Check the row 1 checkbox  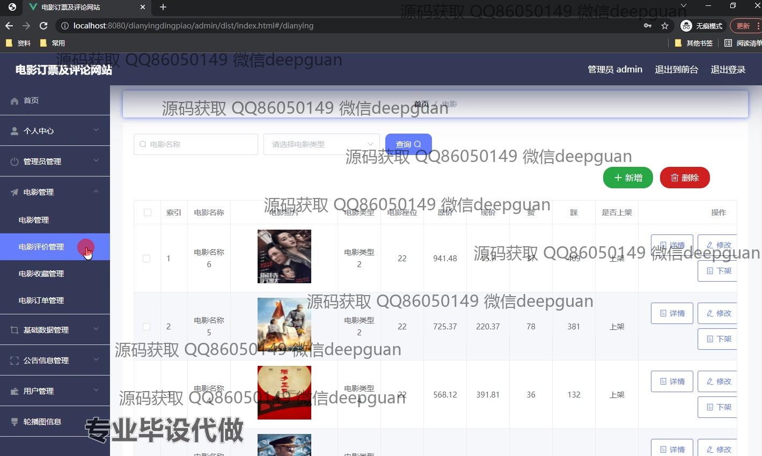point(146,259)
